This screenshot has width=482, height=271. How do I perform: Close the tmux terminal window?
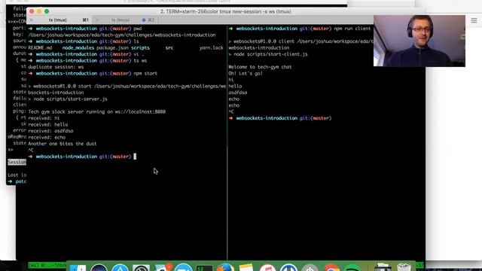click(x=32, y=11)
